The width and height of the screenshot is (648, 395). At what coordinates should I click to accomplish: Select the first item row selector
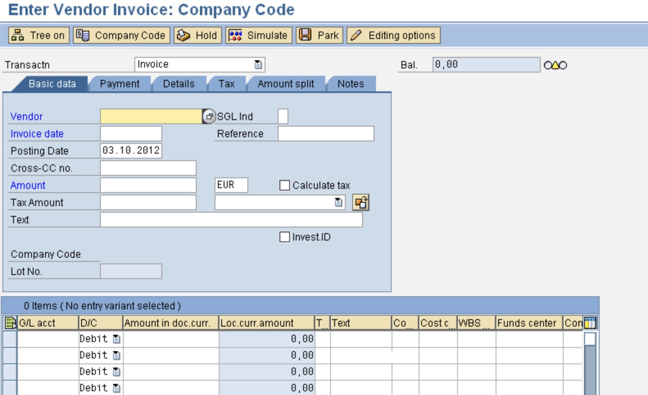[x=10, y=339]
